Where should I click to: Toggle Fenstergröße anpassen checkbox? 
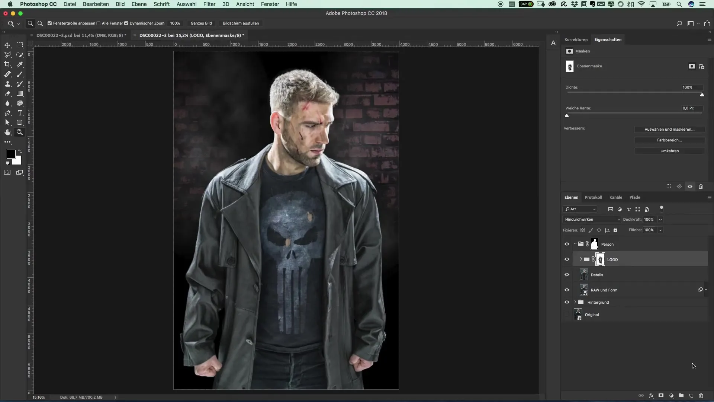(x=49, y=23)
